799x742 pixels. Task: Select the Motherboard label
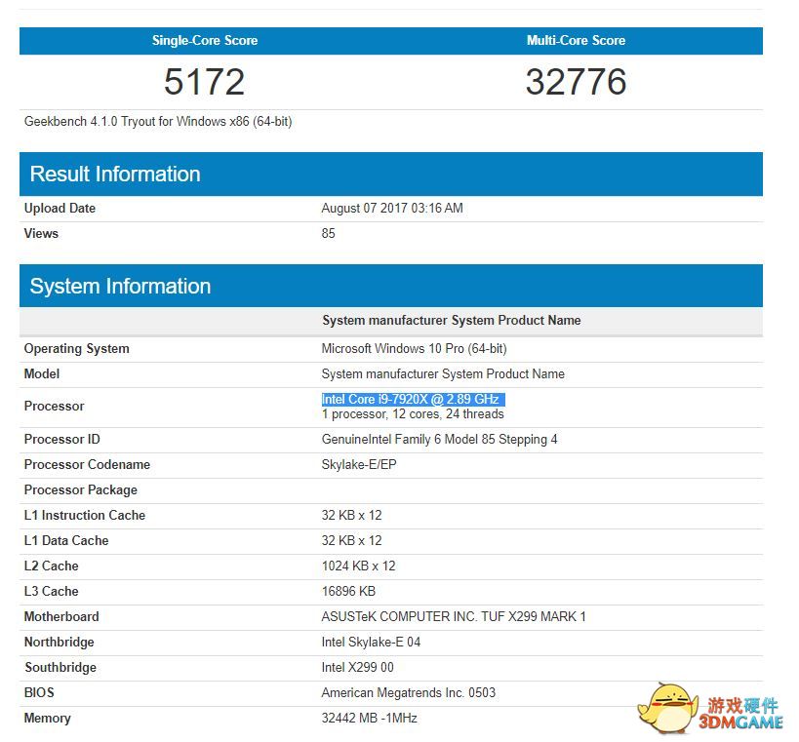[61, 617]
